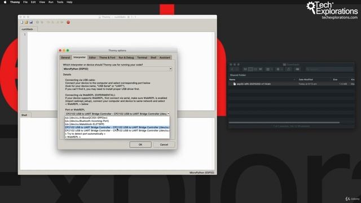This screenshot has height=203, width=361.
Task: Click MicroPython (ESP32) in Thonny status bar
Action: pos(202,173)
